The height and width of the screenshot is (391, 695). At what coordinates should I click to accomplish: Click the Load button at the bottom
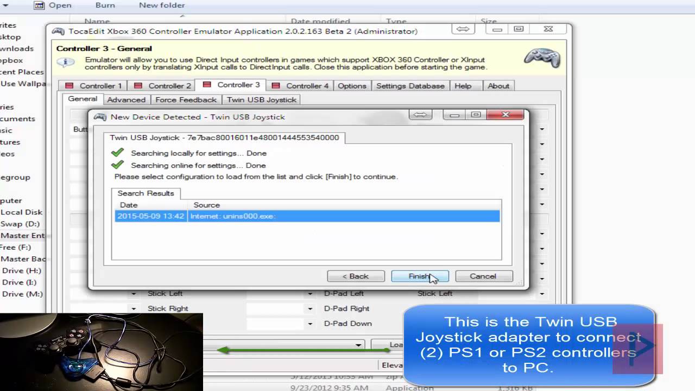(387, 345)
